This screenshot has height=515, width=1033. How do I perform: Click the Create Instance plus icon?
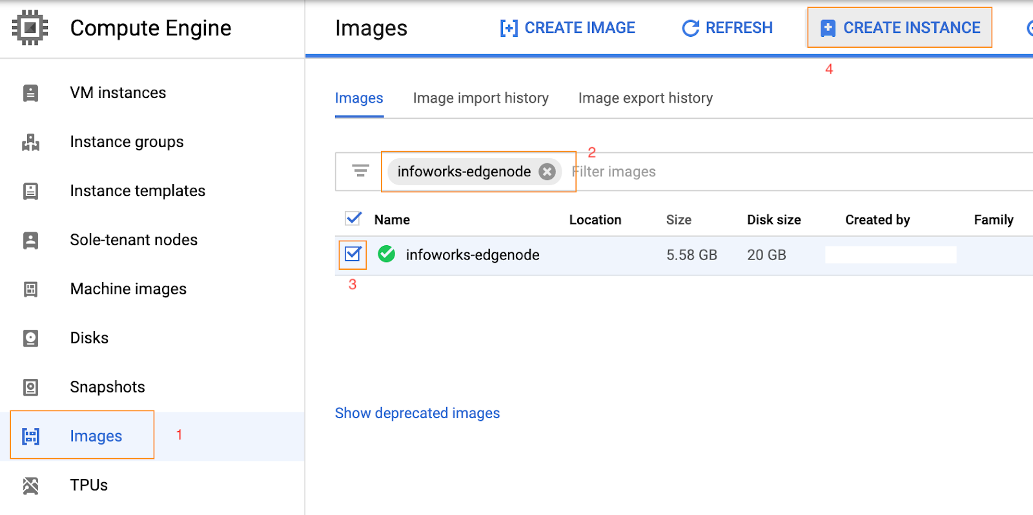[x=828, y=28]
